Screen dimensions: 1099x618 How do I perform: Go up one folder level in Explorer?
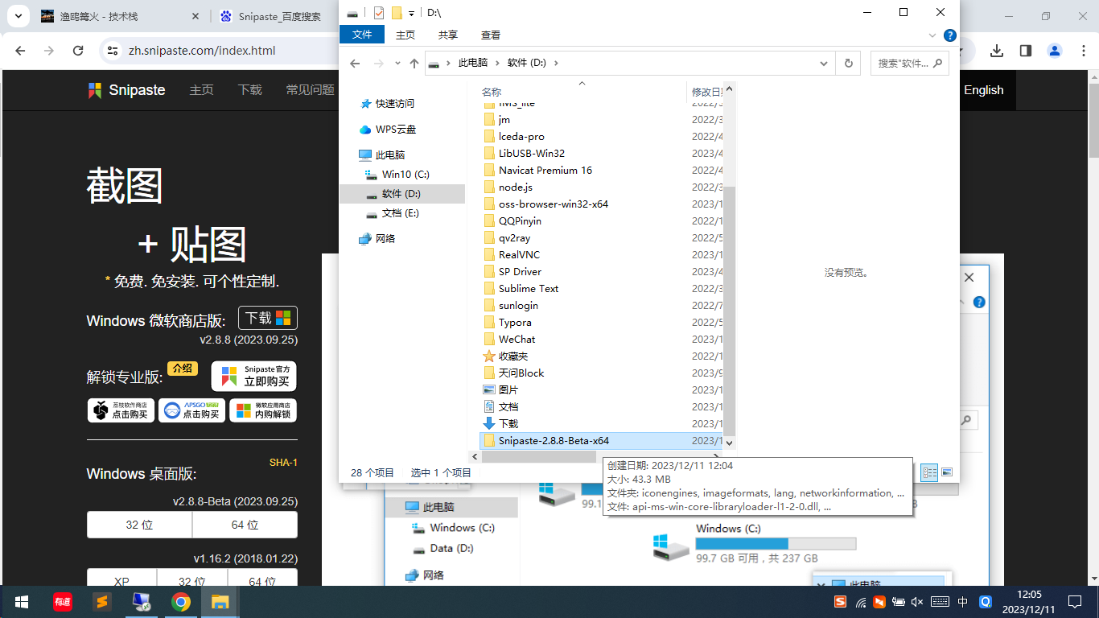(414, 63)
